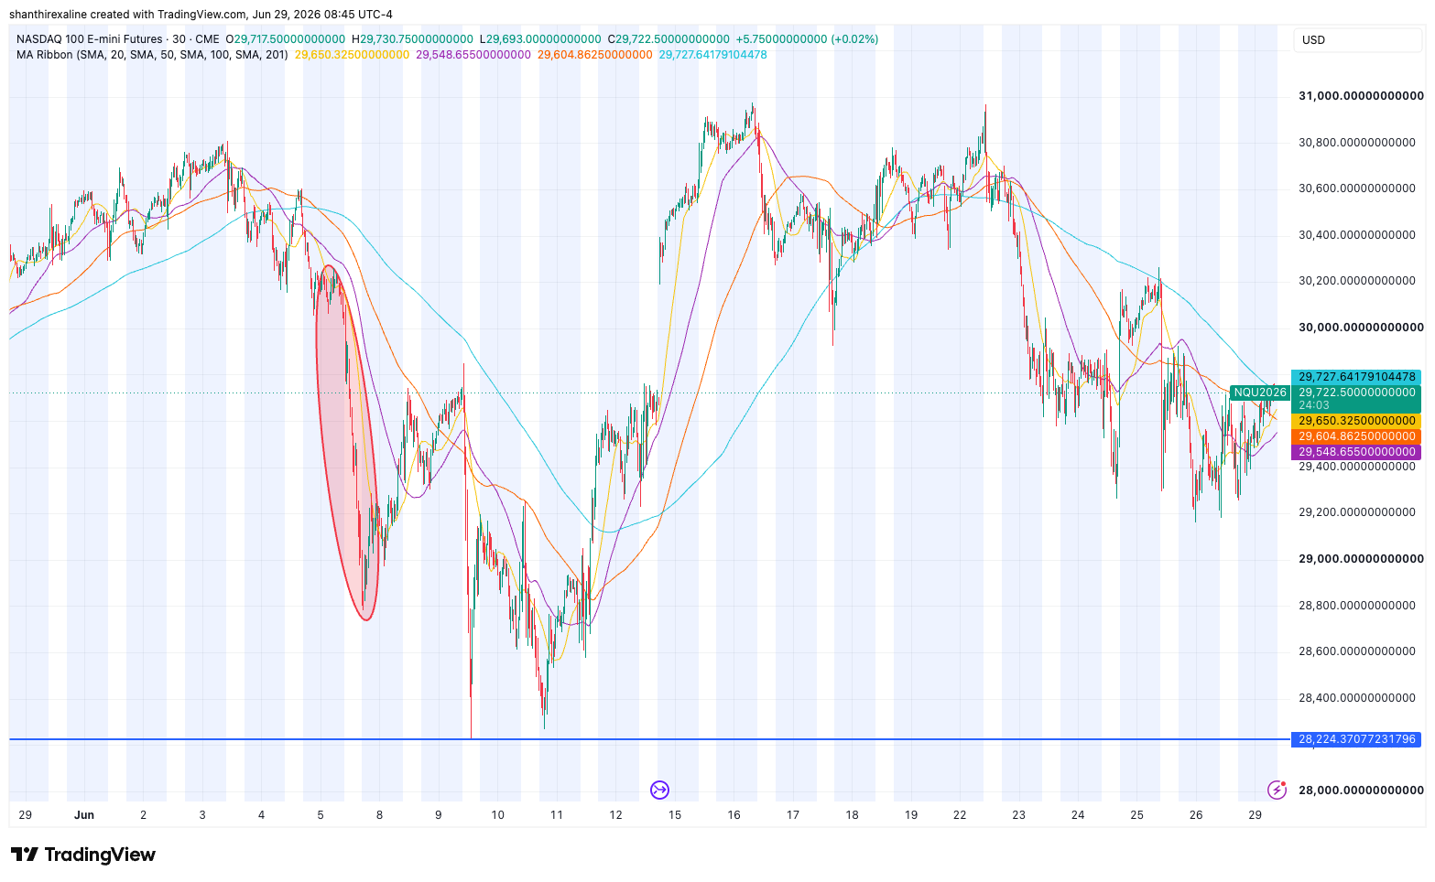Select the red ellipse drawing on the chart
This screenshot has width=1435, height=882.
pyautogui.click(x=347, y=443)
